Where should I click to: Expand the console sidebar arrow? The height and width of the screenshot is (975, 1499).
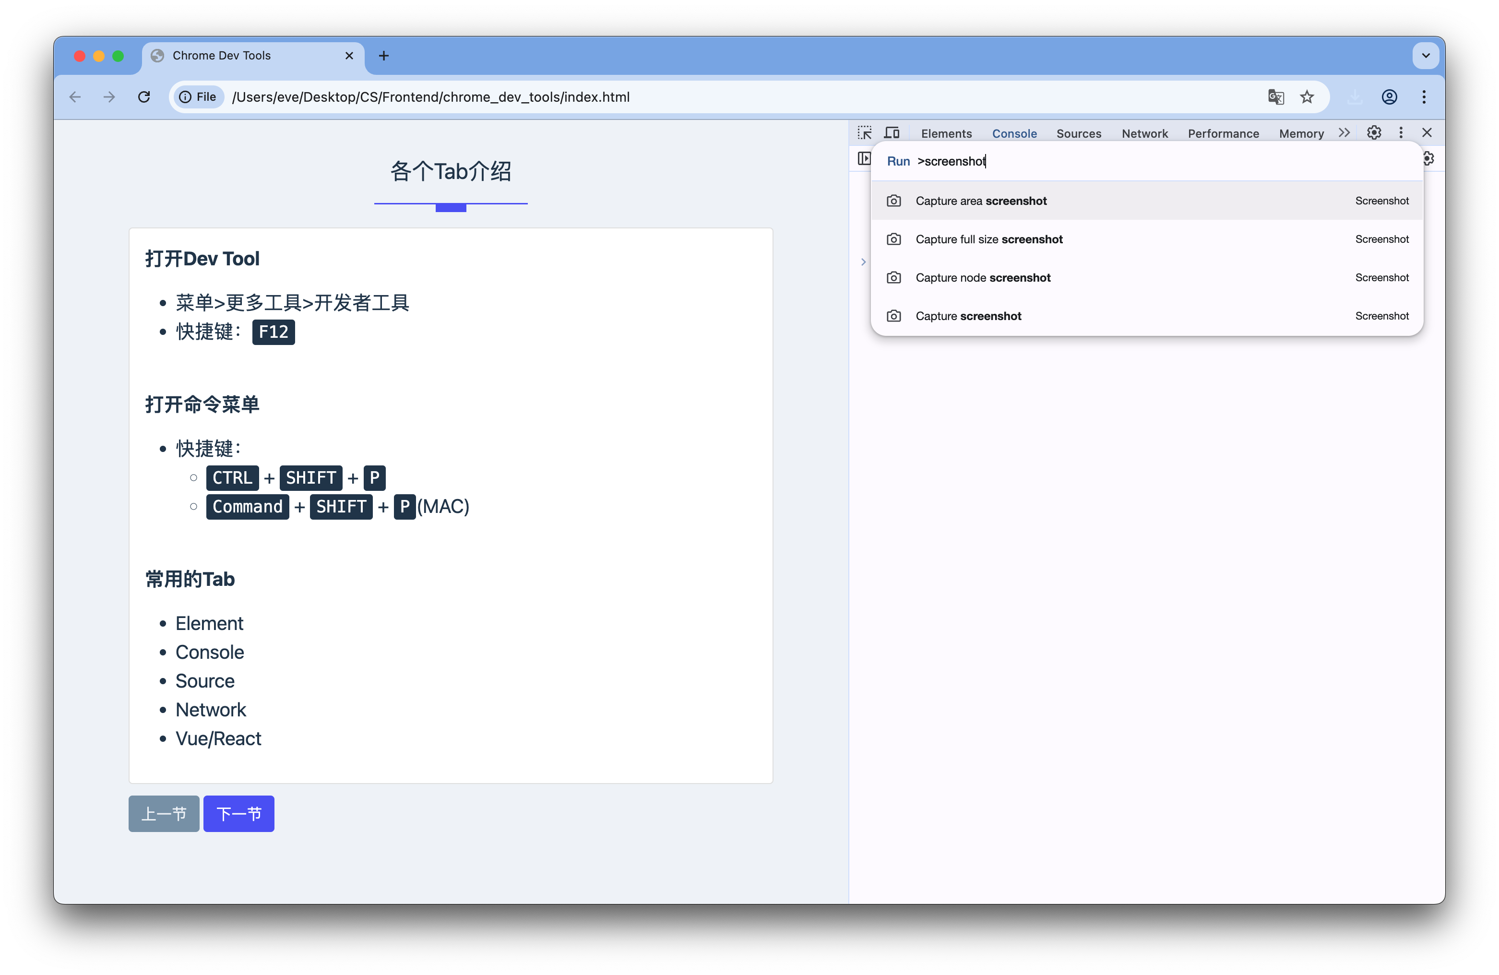tap(863, 262)
